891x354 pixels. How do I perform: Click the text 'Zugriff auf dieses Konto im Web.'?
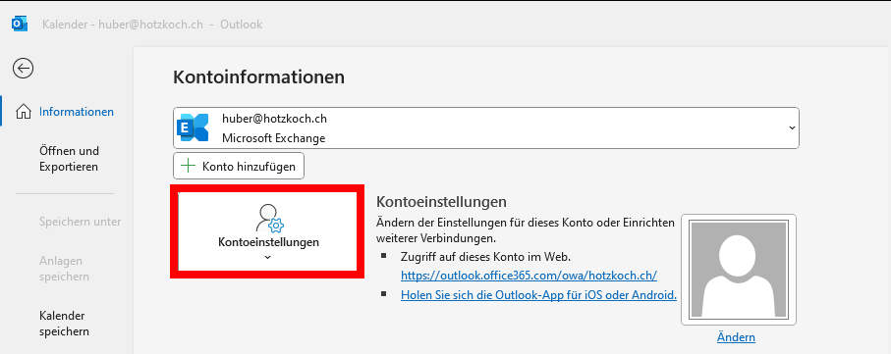(x=485, y=256)
